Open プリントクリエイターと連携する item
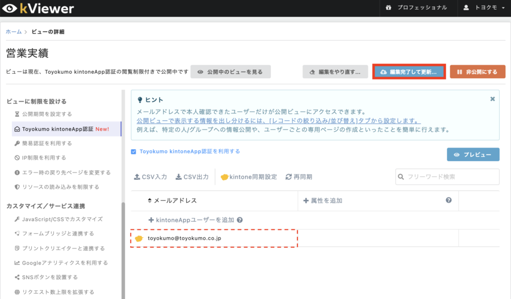511x299 pixels. (64, 248)
